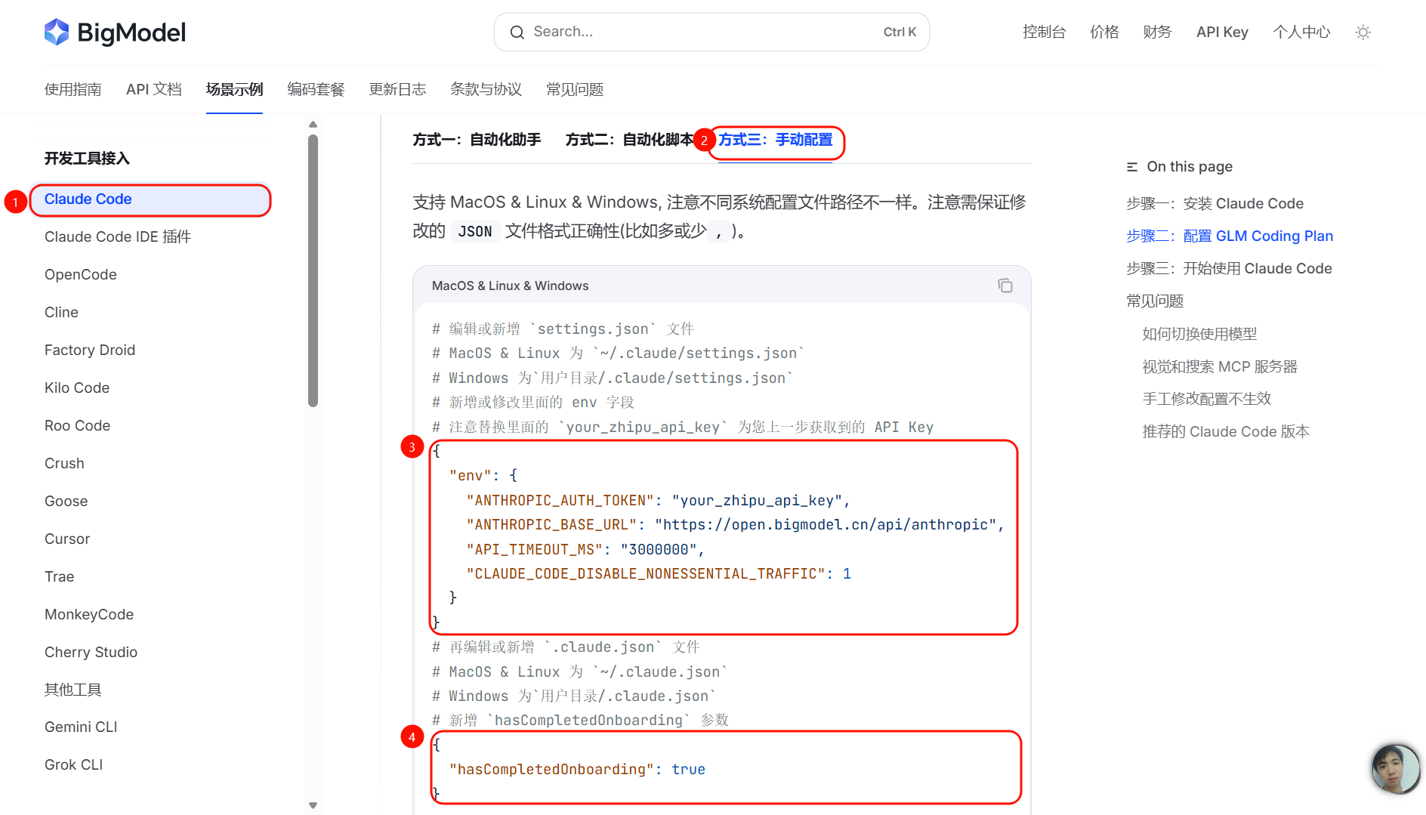Switch to the 编码套餐 tab
This screenshot has height=815, width=1426.
tap(316, 89)
